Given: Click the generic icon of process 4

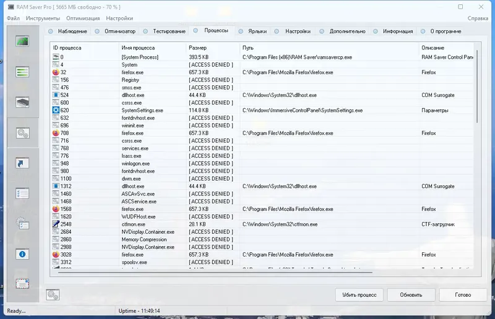Looking at the screenshot, I should [56, 65].
